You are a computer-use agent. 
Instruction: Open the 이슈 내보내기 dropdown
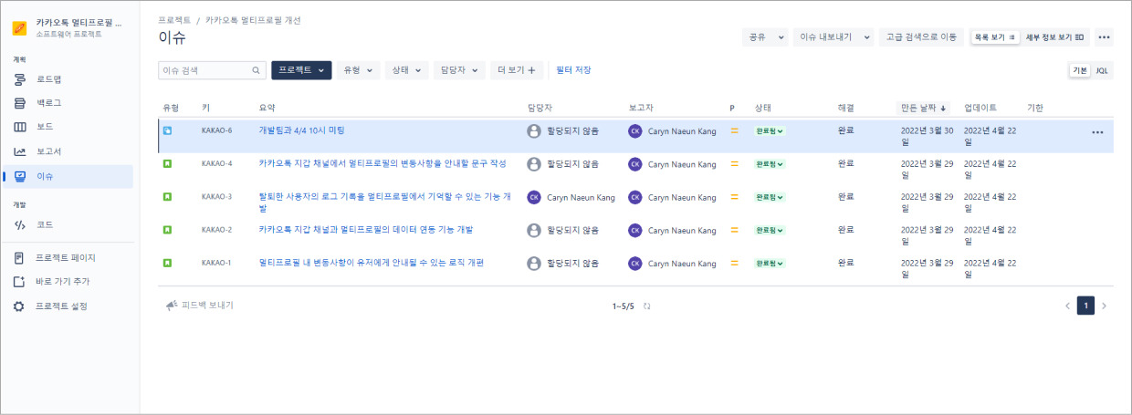833,37
